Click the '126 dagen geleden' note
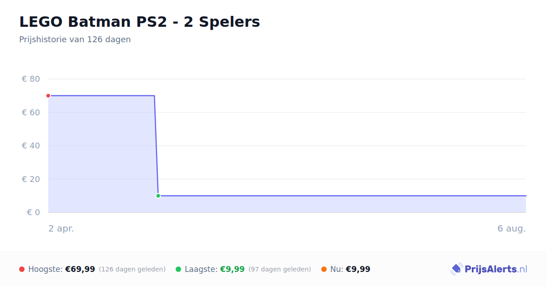 pos(132,269)
